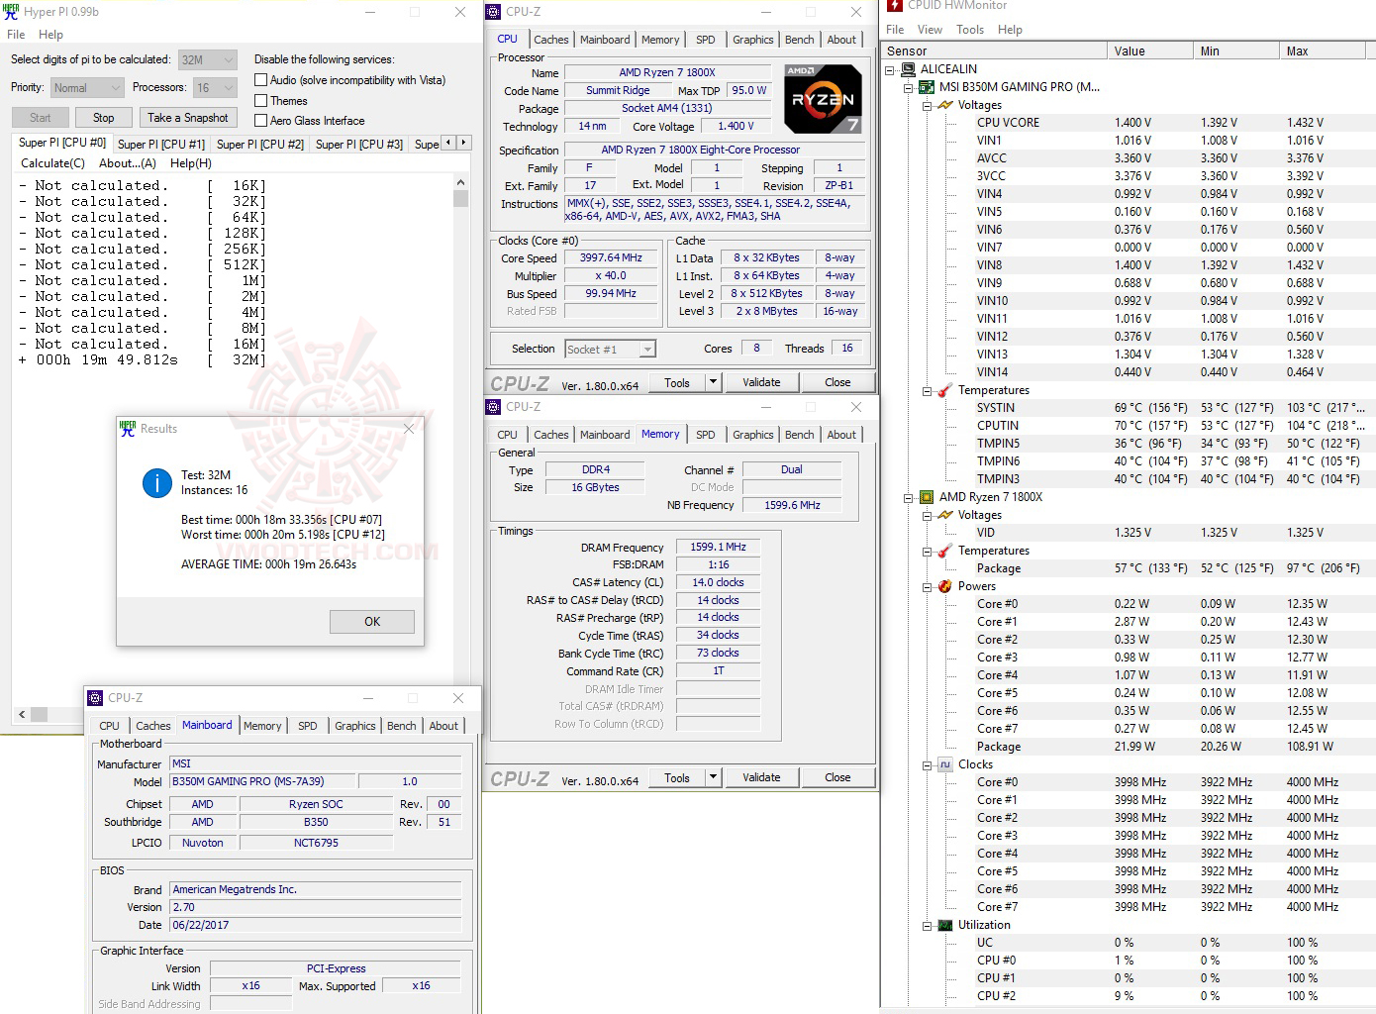This screenshot has width=1376, height=1014.
Task: Open the Priority Normal dropdown
Action: (x=87, y=87)
